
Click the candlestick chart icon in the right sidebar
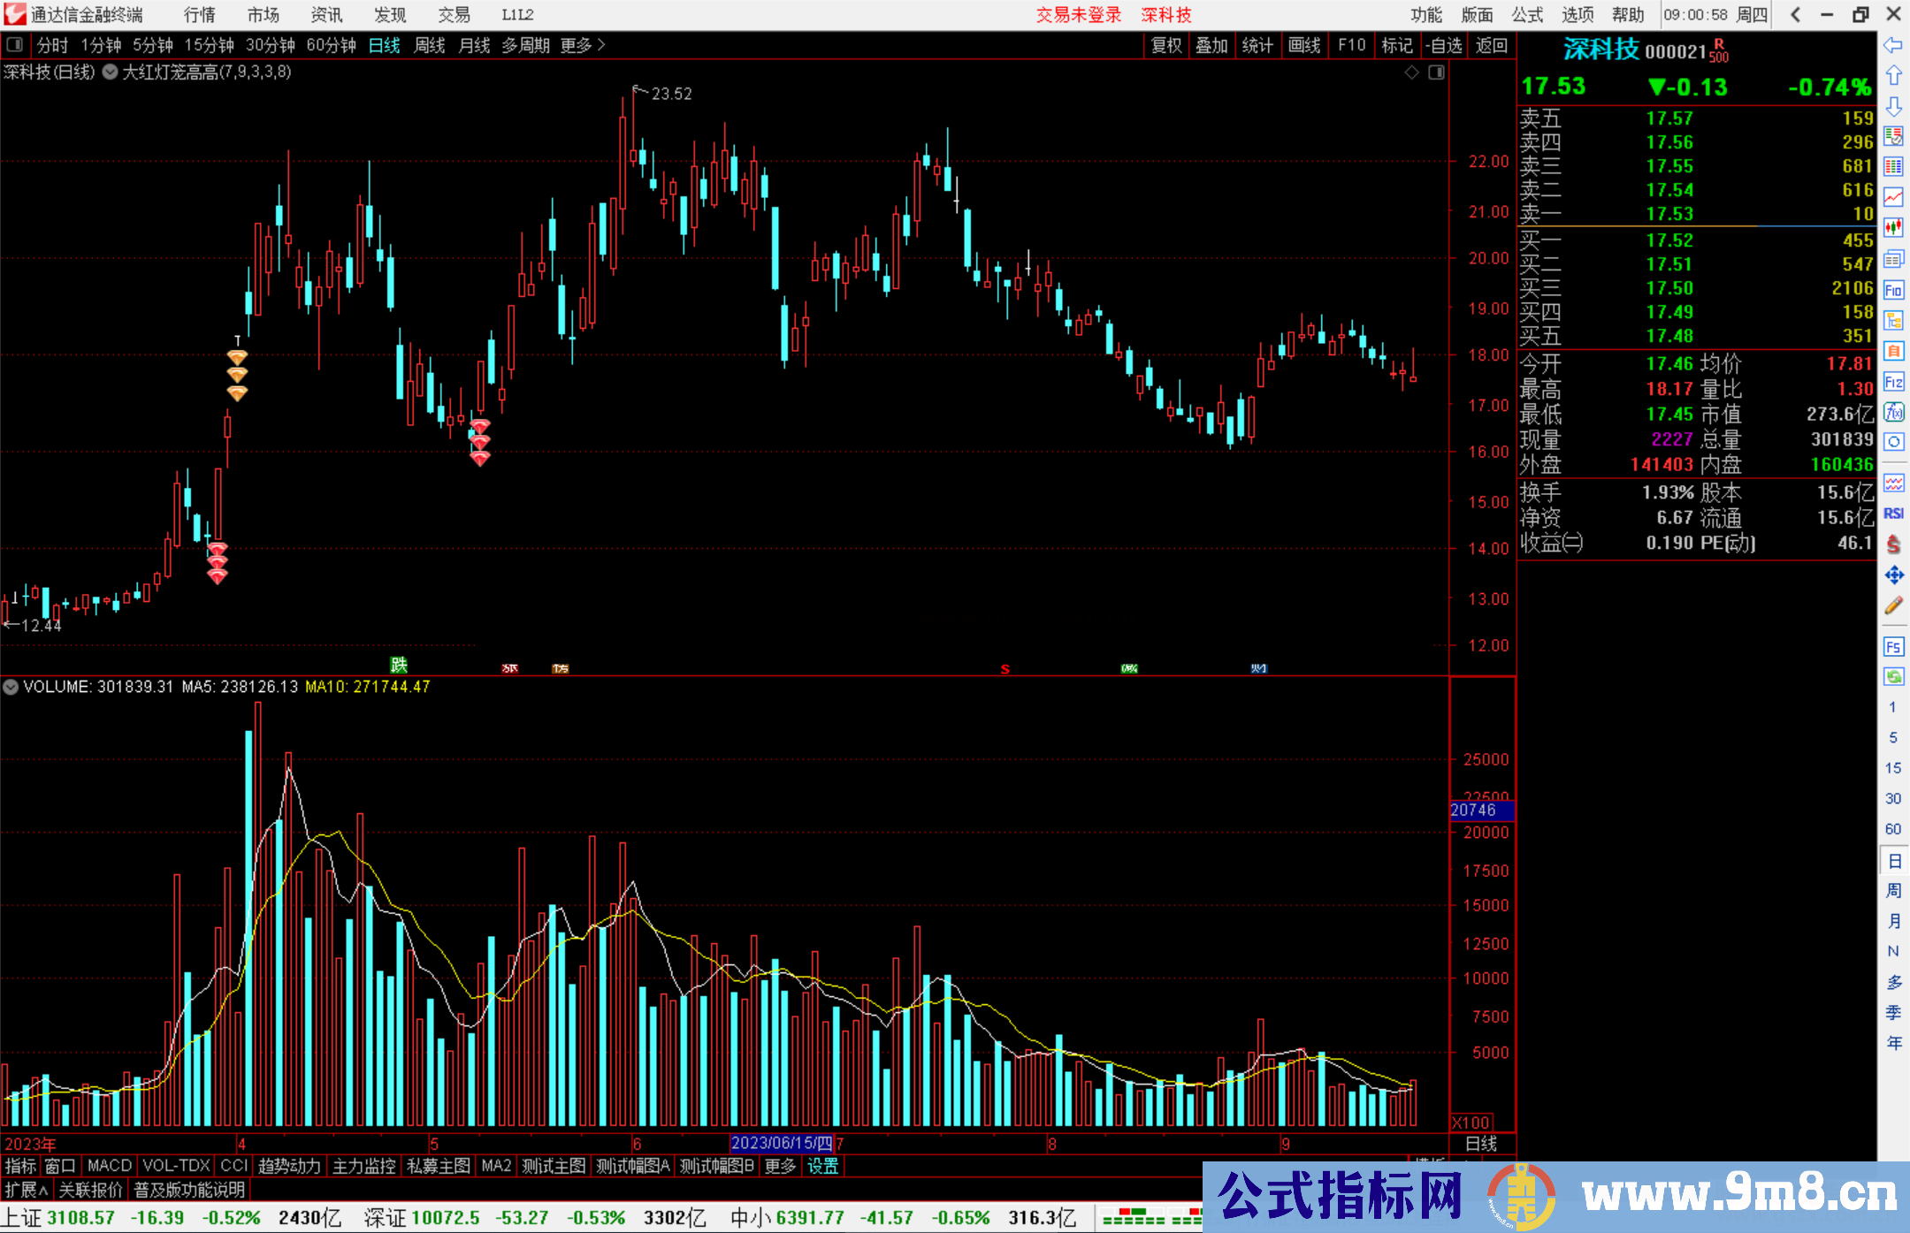point(1893,228)
